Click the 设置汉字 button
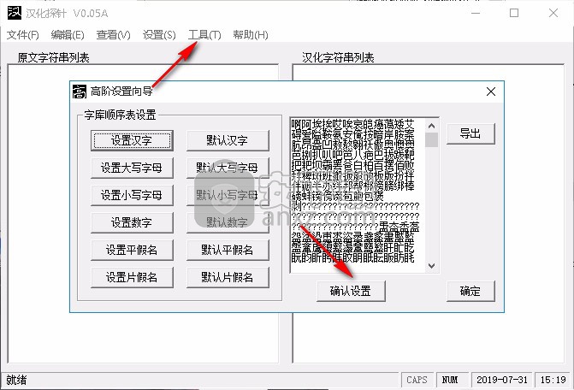 pyautogui.click(x=132, y=140)
